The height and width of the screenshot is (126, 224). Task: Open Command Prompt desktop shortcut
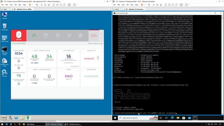5,51
